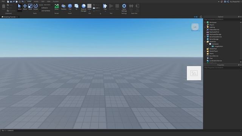Select MaterialService in the Explorer

pos(214,29)
